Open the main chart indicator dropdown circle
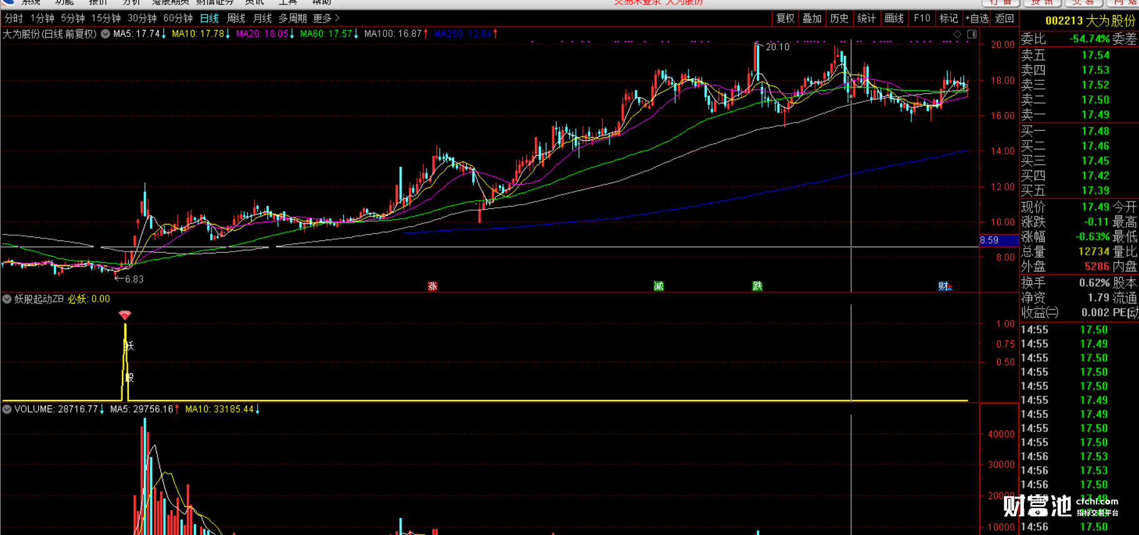Image resolution: width=1139 pixels, height=535 pixels. click(x=106, y=34)
